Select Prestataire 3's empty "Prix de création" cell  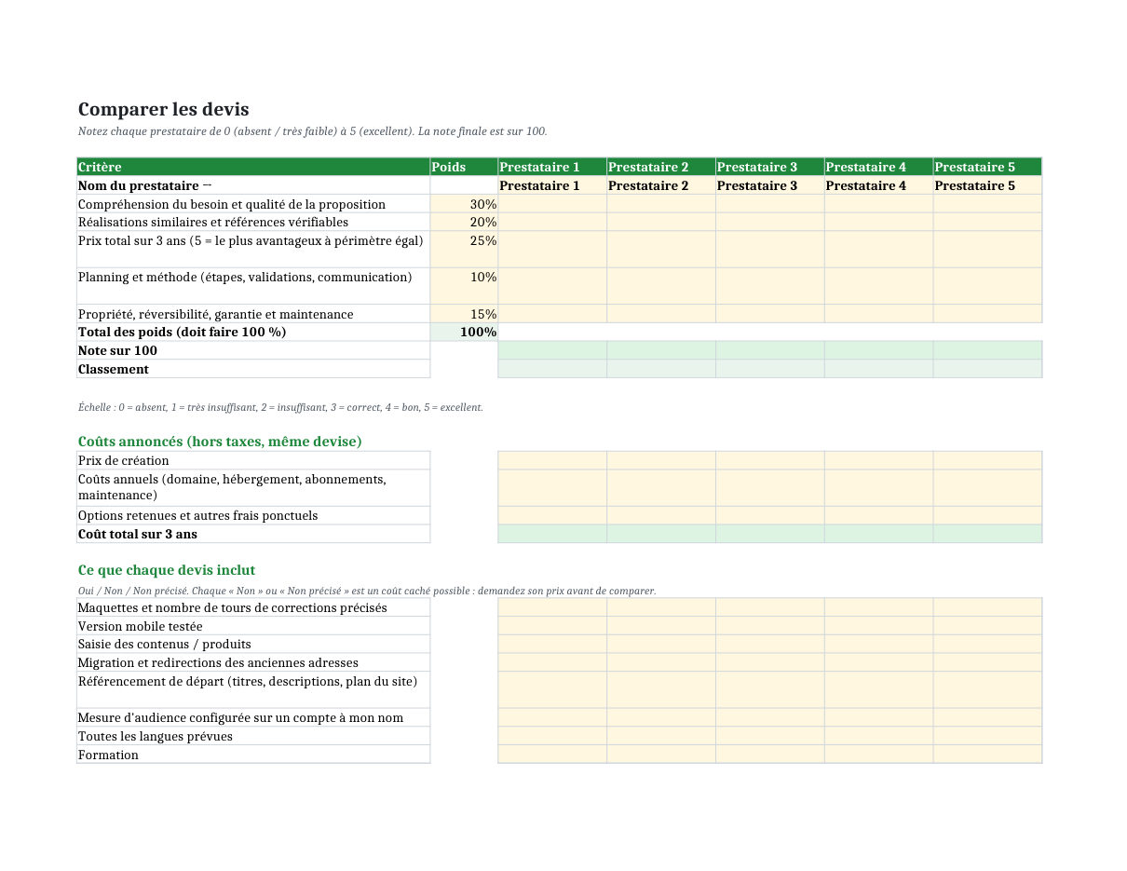770,460
